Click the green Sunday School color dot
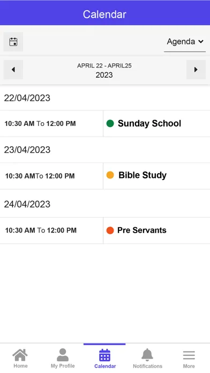The height and width of the screenshot is (373, 210). pyautogui.click(x=110, y=123)
